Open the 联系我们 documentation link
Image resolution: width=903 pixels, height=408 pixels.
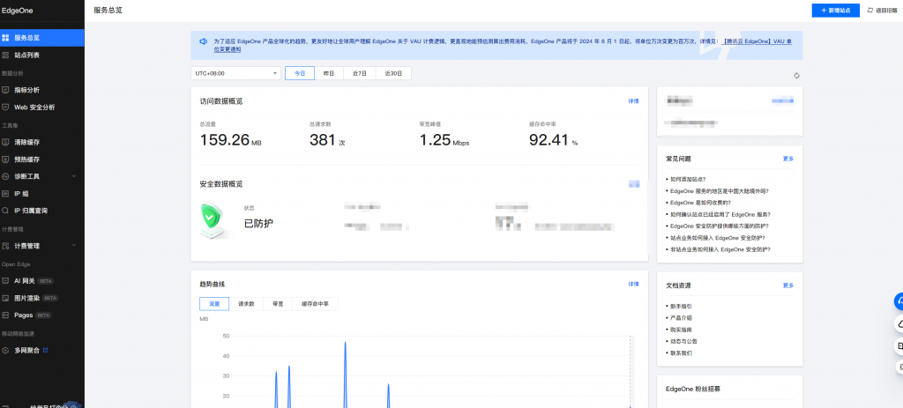click(682, 352)
